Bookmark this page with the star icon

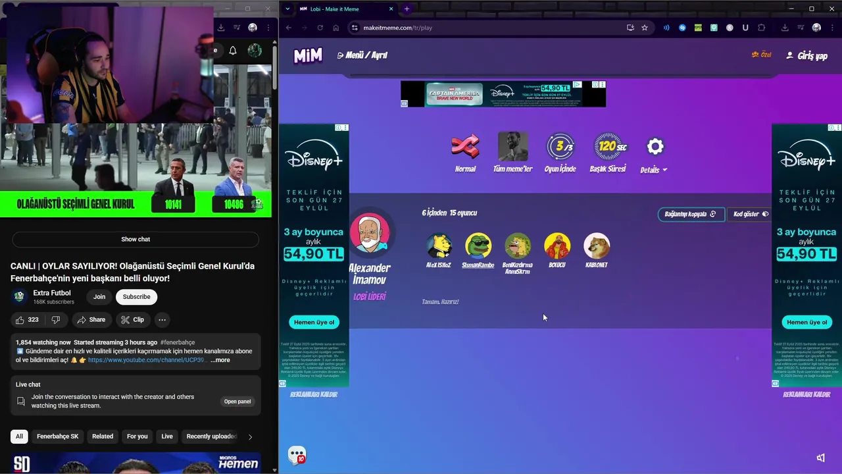645,28
